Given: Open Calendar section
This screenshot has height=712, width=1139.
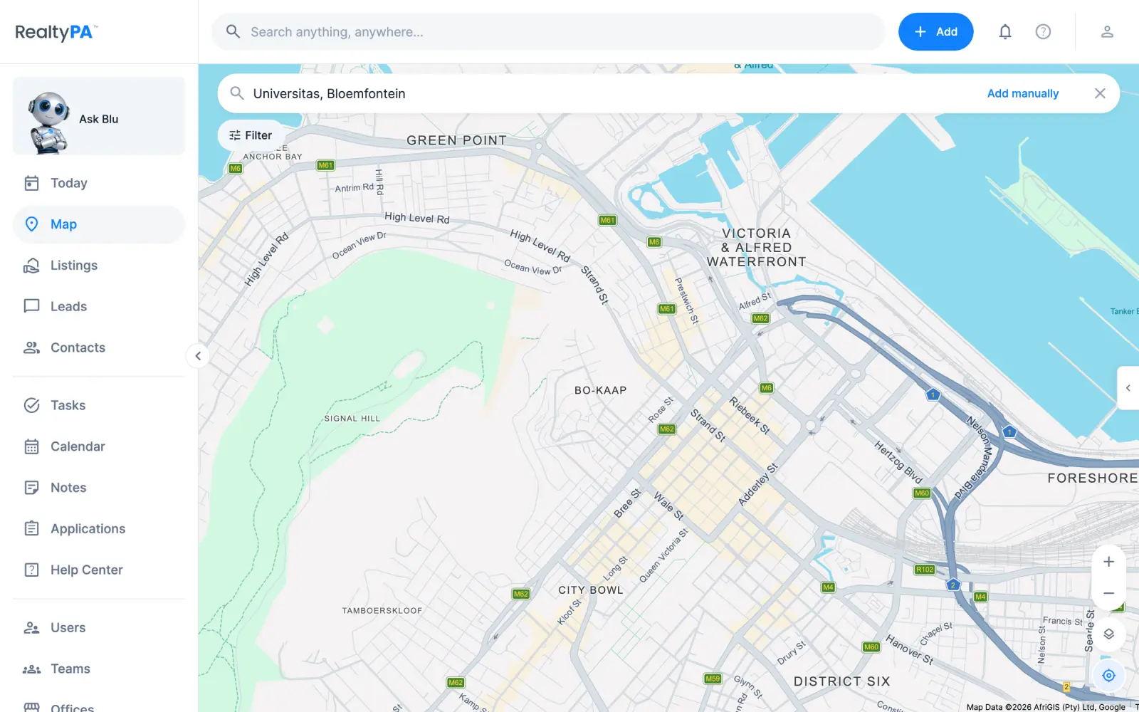Looking at the screenshot, I should tap(99, 446).
